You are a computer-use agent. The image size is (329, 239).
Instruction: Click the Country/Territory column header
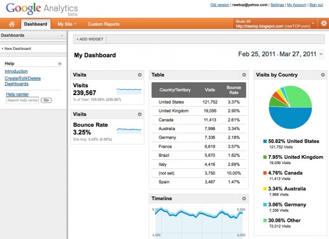point(175,90)
